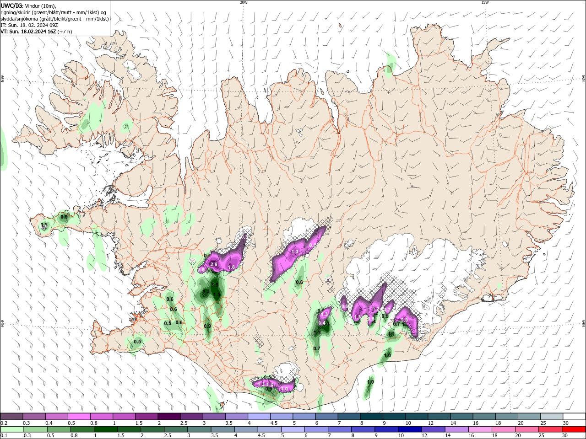Screen dimensions: 586x439
Task: Click the 'rigning/skúrir (grænt/blátt/rautt' header line
Action: pos(53,12)
